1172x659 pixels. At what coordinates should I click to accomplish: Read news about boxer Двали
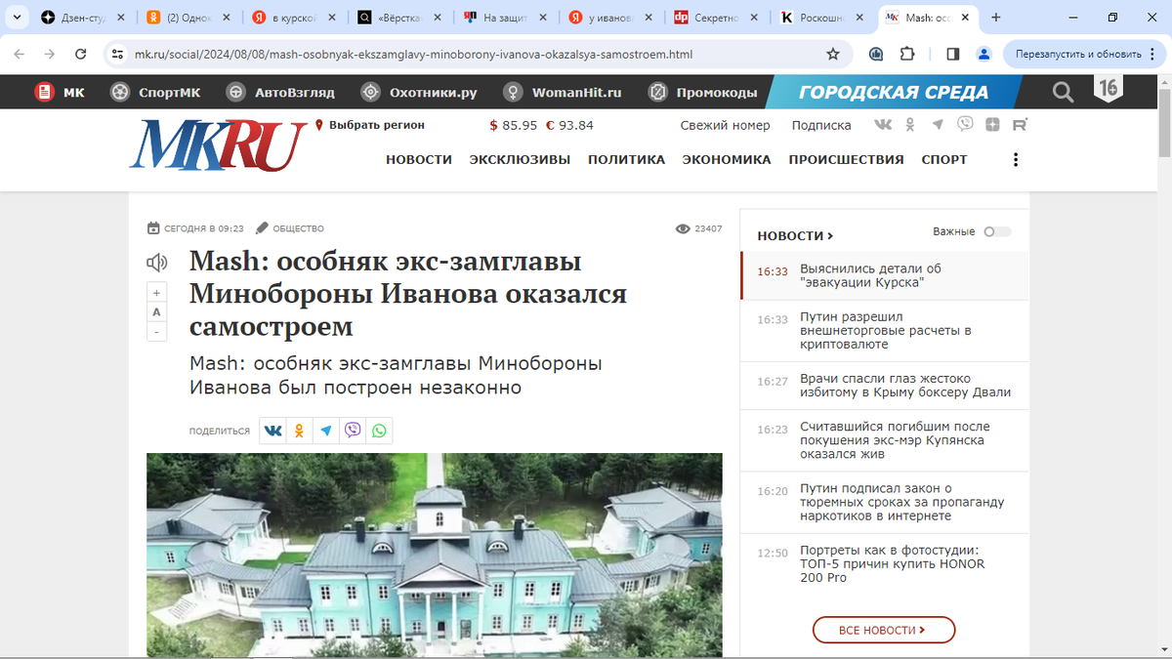pyautogui.click(x=884, y=386)
